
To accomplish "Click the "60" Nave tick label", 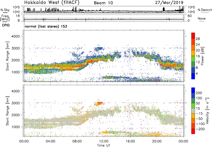I will click(x=189, y=16).
